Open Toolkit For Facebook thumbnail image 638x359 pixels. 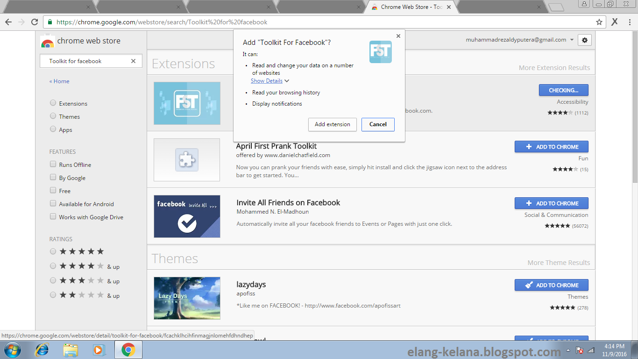pyautogui.click(x=187, y=103)
